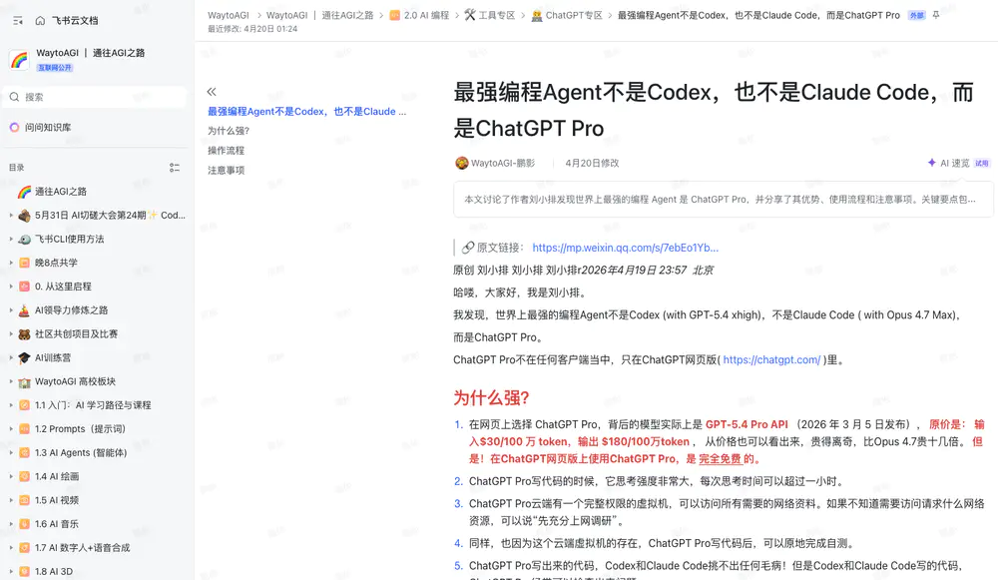
Task: Click the AI领导力修炼之路 icon
Action: click(24, 310)
